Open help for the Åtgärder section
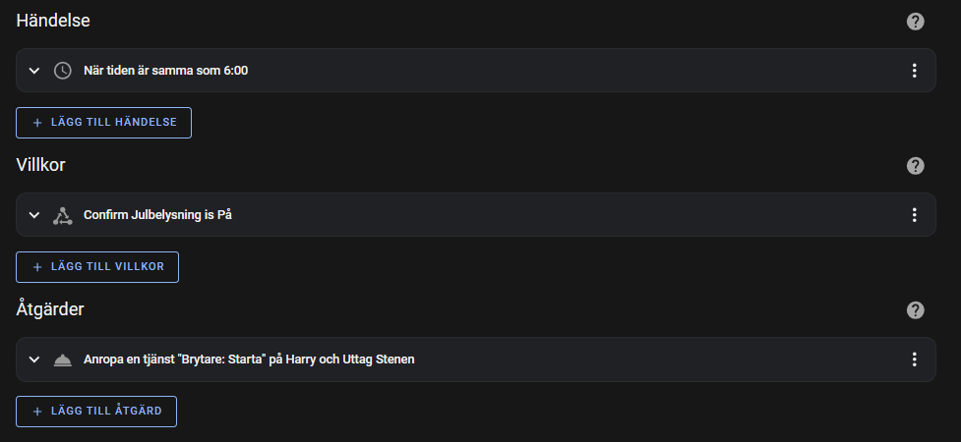 point(915,309)
